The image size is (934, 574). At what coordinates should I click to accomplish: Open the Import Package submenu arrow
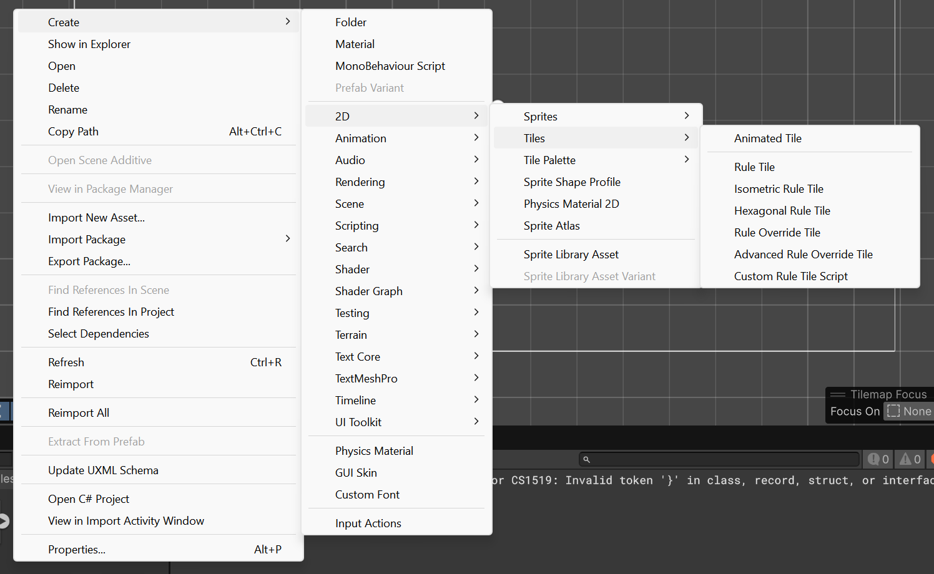pyautogui.click(x=287, y=239)
